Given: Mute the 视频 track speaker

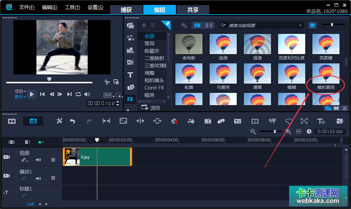Looking at the screenshot, I should click(x=38, y=160).
